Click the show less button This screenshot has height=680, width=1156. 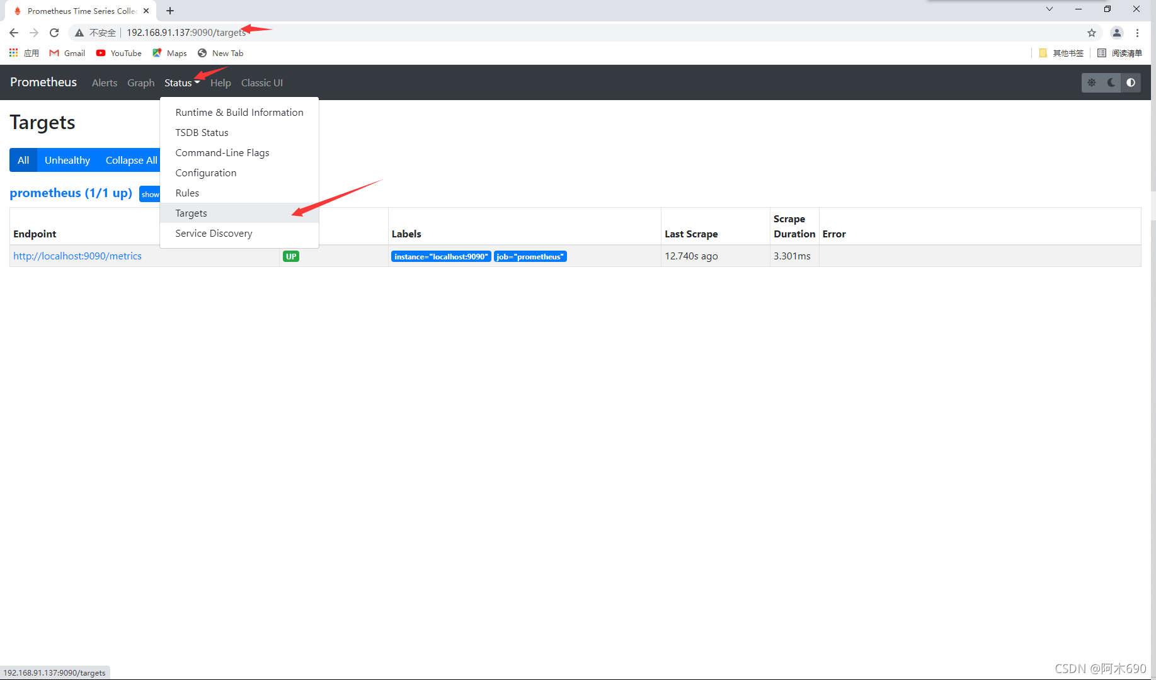pyautogui.click(x=150, y=194)
